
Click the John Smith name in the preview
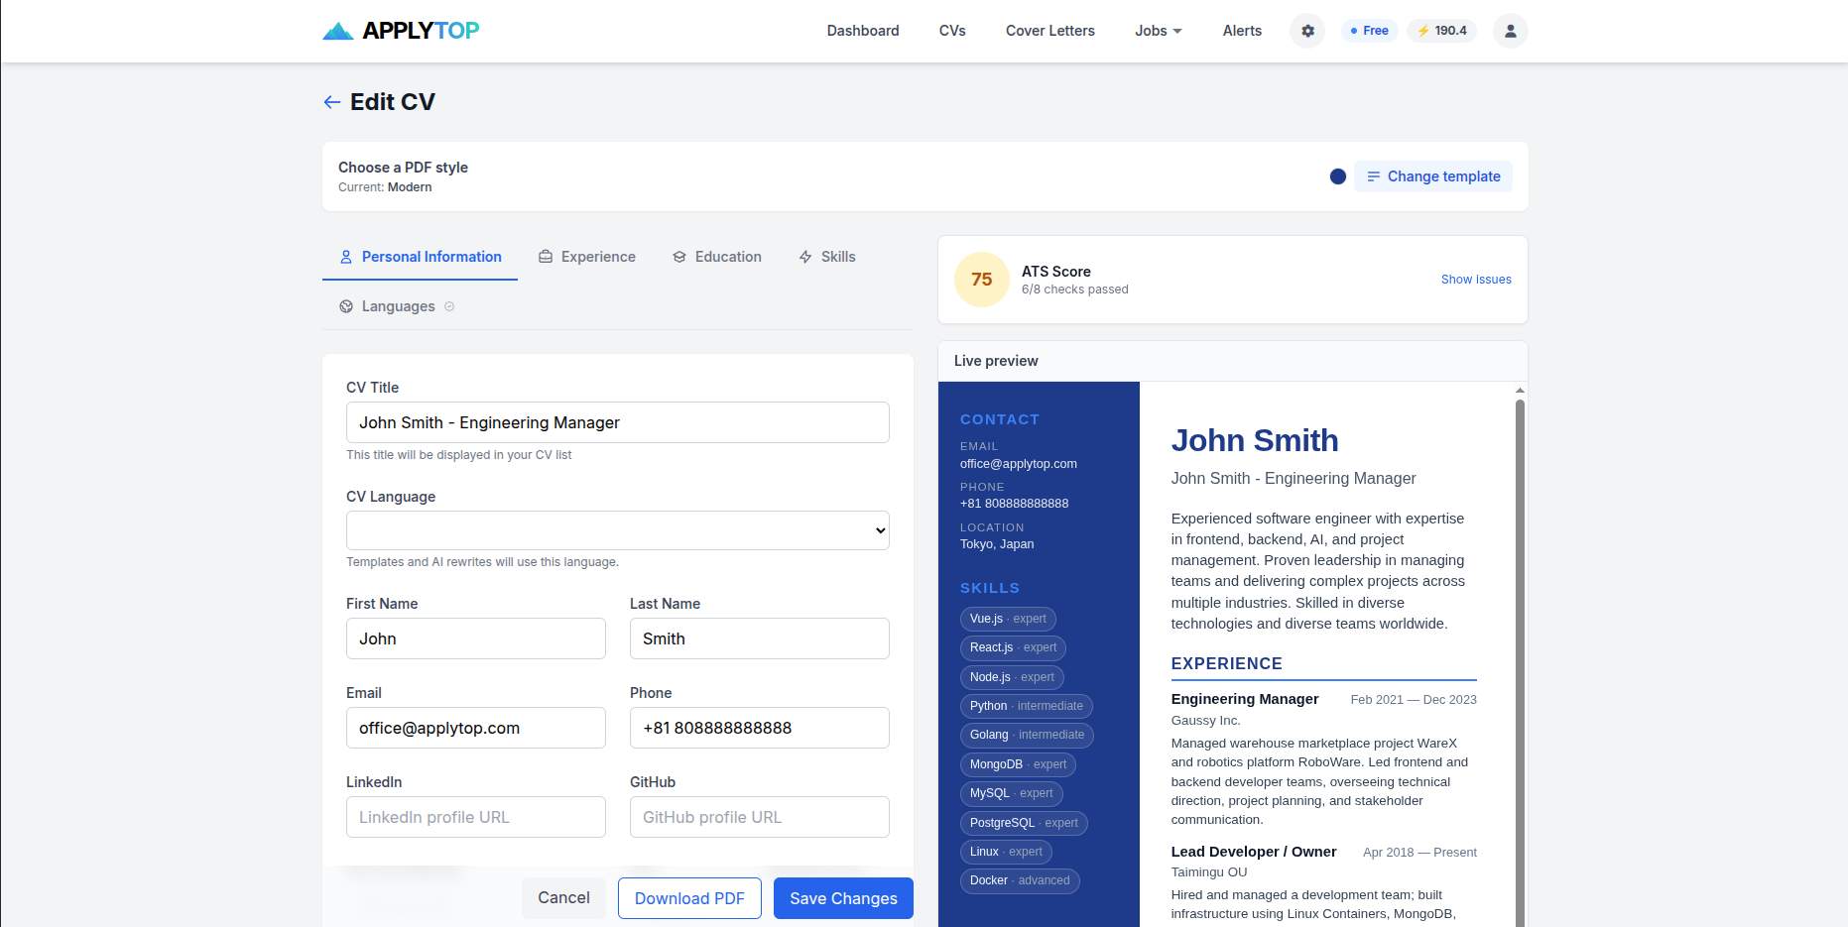pyautogui.click(x=1255, y=440)
